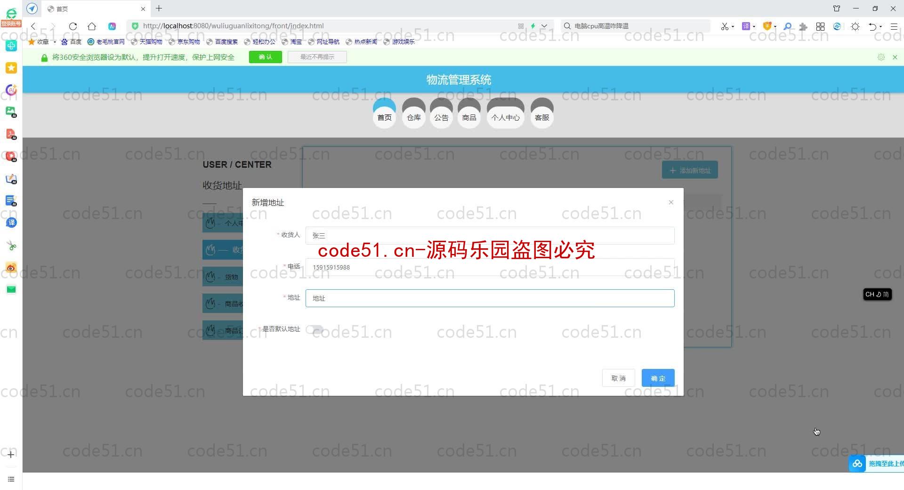Viewport: 904px width, 490px height.
Task: Select the 公告 navigation item
Action: coord(441,113)
